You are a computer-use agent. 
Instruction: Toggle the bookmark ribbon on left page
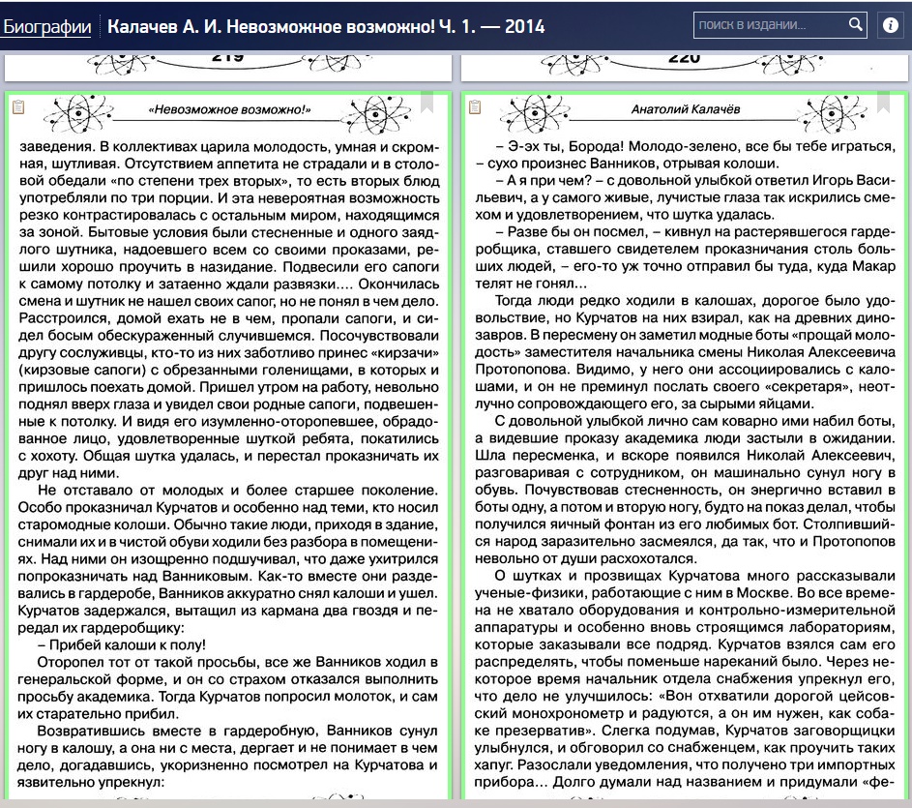pos(427,102)
